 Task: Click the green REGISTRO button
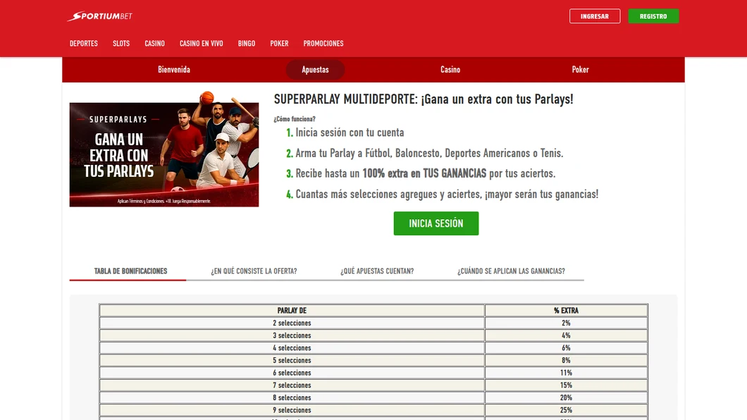[653, 16]
